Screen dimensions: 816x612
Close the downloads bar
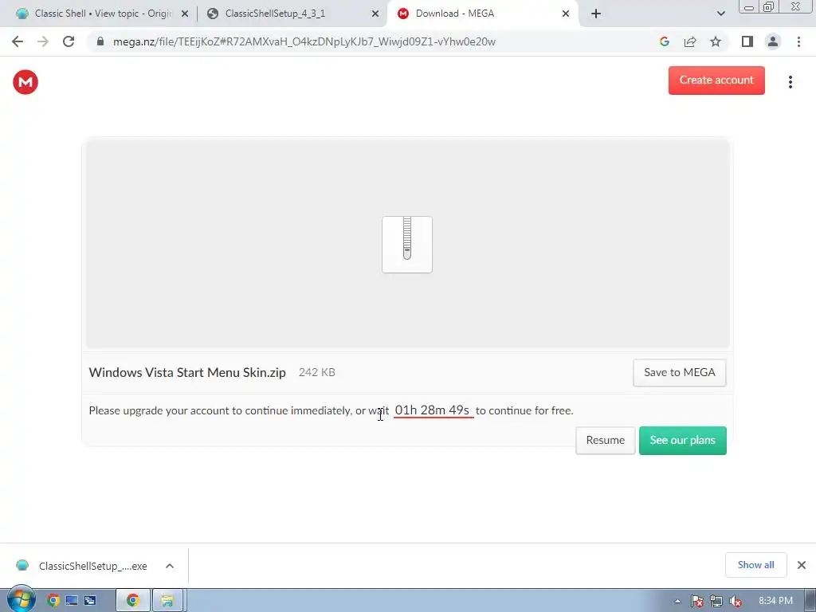(802, 565)
